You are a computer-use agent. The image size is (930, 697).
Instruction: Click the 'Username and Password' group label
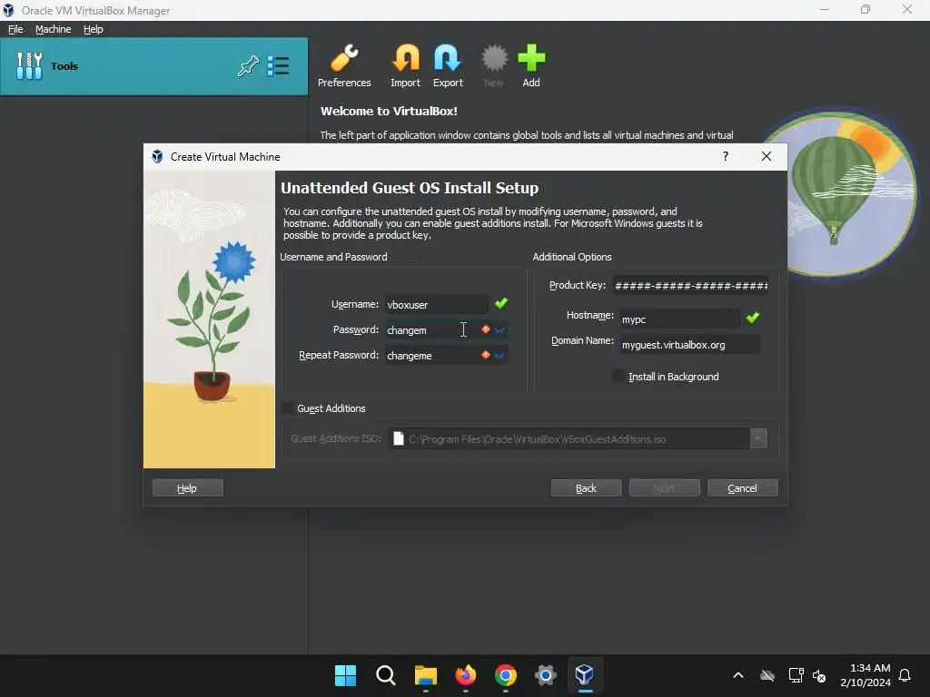coord(333,257)
